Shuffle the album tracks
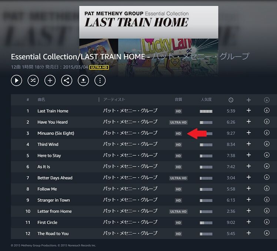277x251 pixels. 33,81
